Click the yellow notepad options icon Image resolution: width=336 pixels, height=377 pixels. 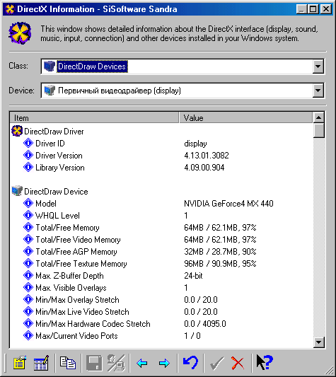pyautogui.click(x=20, y=363)
